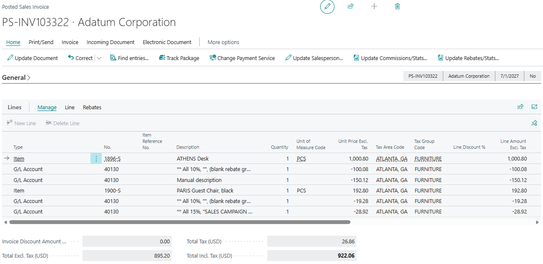543x264 pixels.
Task: Click Invoice Discount Amount field
Action: point(127,241)
